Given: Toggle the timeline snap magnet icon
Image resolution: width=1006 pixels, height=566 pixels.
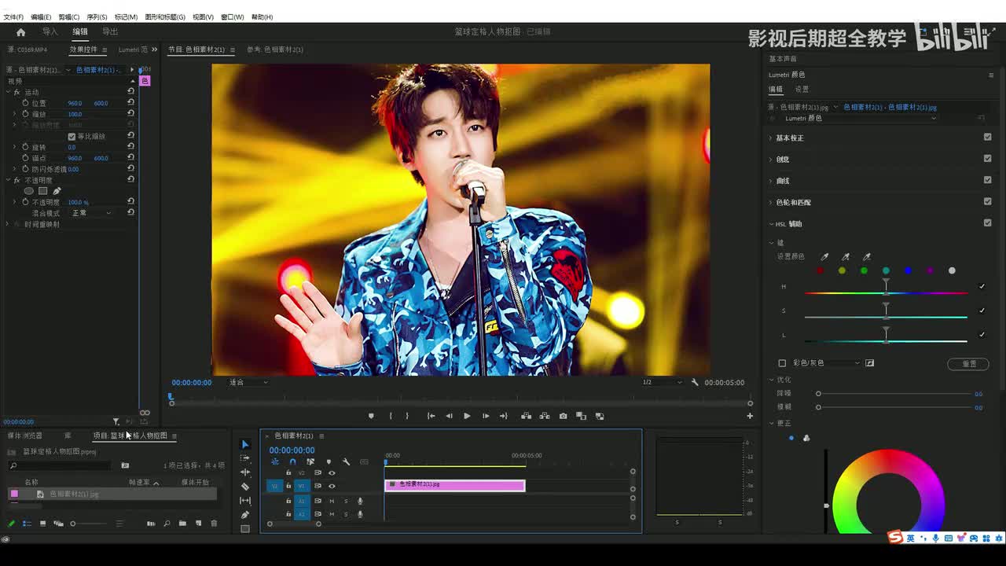Looking at the screenshot, I should pyautogui.click(x=292, y=462).
